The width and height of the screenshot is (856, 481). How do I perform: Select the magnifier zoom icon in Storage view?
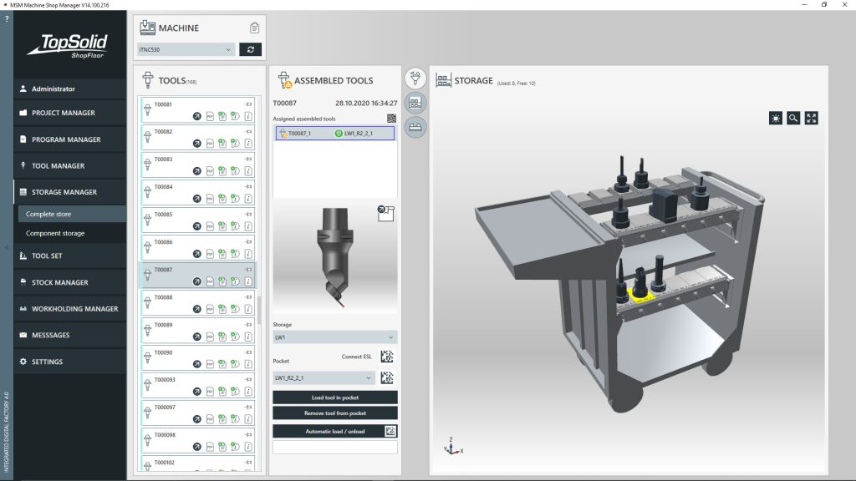(795, 118)
